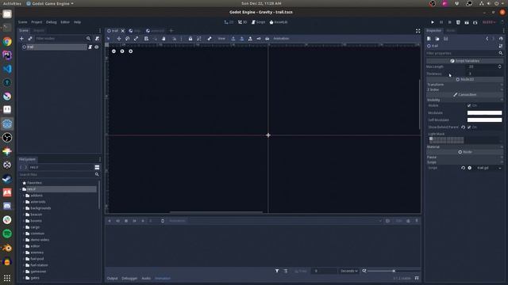The height and width of the screenshot is (285, 508).
Task: Toggle the lock selected object icon
Action: 190,39
